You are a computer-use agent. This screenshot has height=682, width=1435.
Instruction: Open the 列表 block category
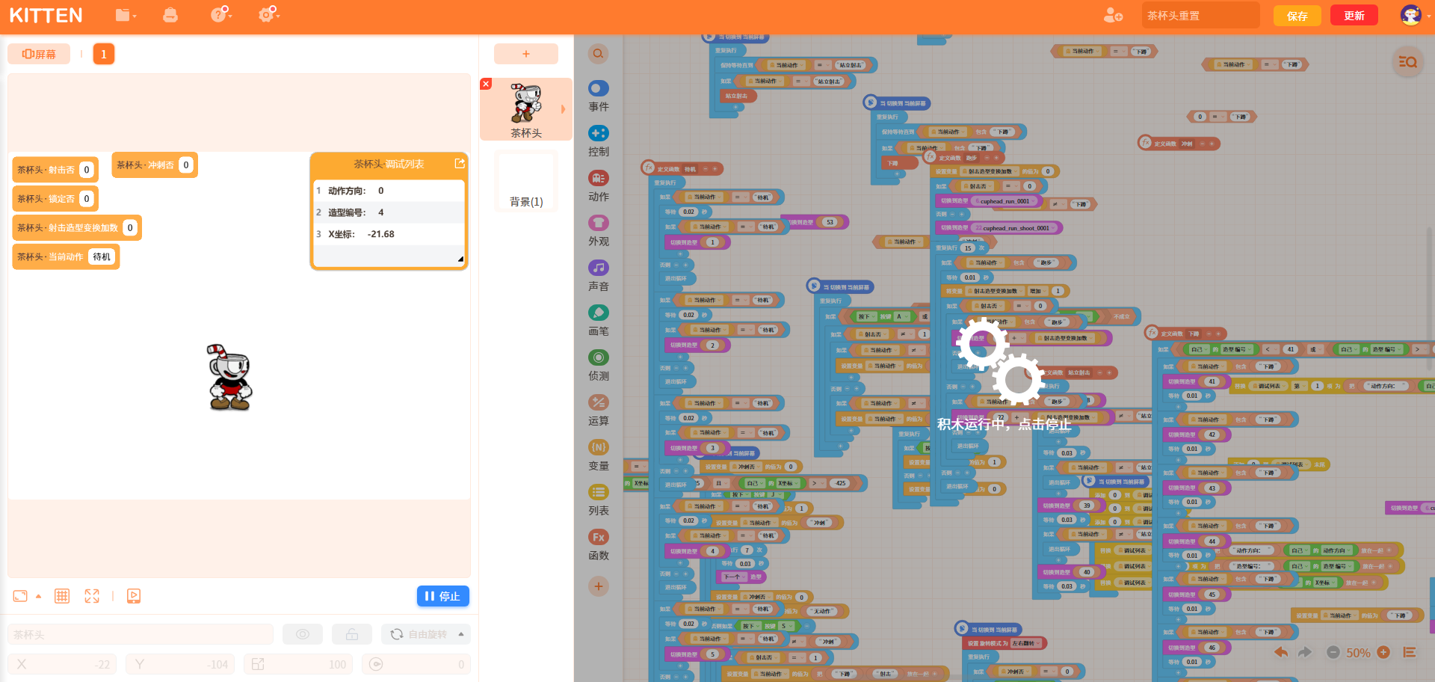coord(599,500)
